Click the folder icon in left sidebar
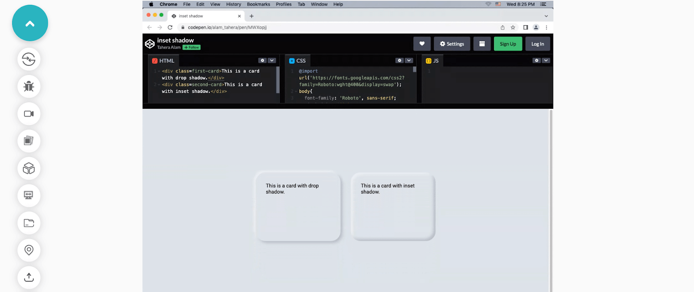The width and height of the screenshot is (694, 292). pos(29,223)
